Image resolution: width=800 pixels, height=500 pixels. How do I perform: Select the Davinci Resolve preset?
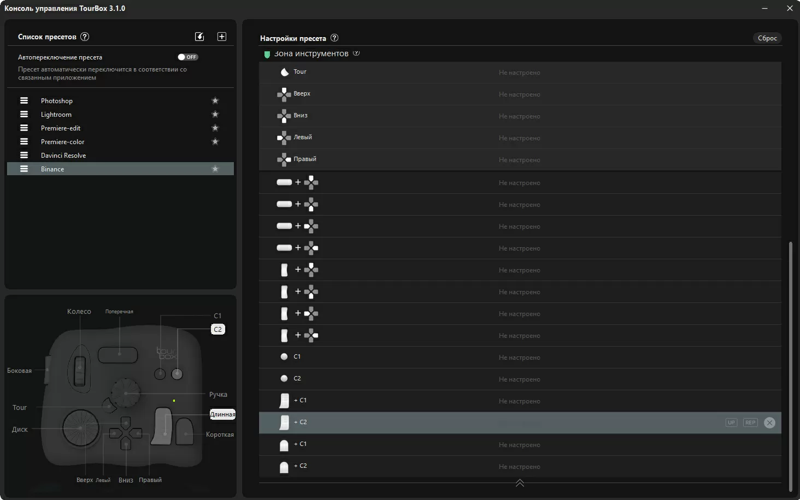(63, 155)
